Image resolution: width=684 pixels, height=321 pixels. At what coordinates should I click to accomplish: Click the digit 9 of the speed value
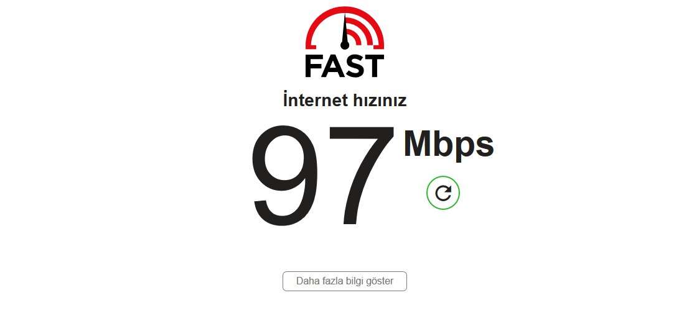pyautogui.click(x=286, y=176)
